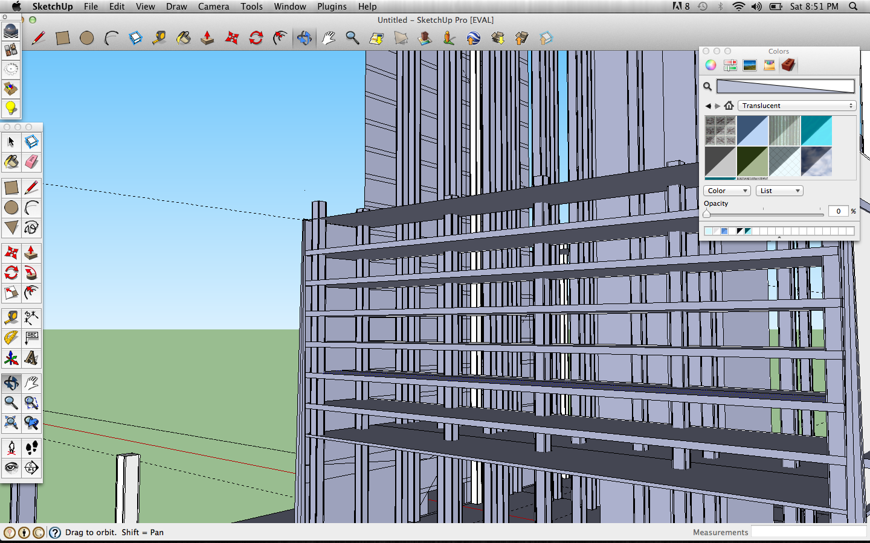The image size is (870, 543).
Task: Pick the Rotate tool
Action: click(x=11, y=273)
